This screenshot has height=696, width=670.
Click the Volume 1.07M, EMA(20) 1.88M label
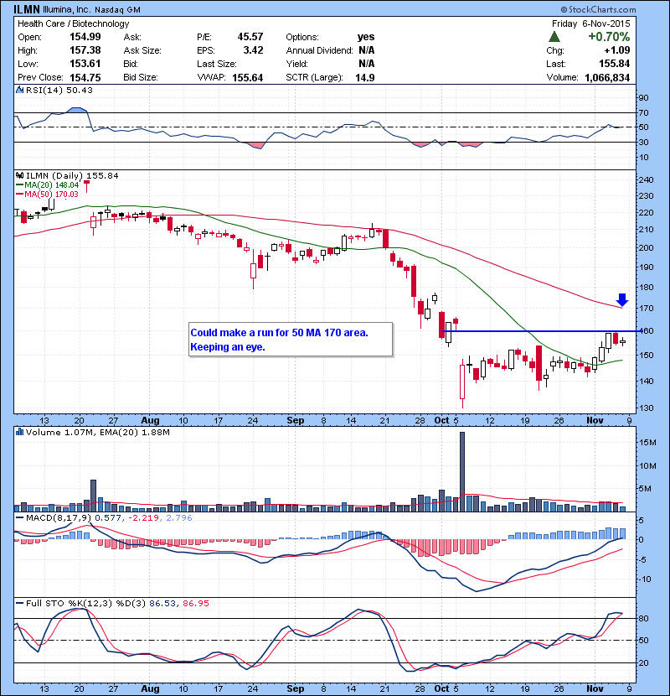pyautogui.click(x=97, y=433)
